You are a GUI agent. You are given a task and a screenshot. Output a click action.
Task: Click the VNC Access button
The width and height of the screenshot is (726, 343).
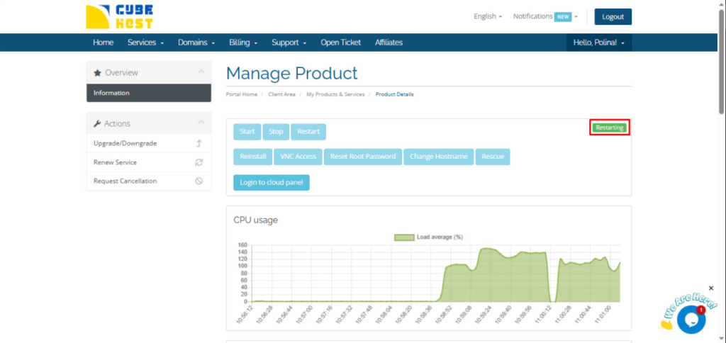[298, 157]
